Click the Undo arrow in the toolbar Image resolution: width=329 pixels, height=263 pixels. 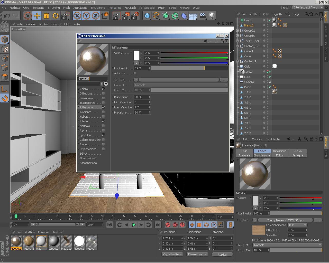(7, 16)
